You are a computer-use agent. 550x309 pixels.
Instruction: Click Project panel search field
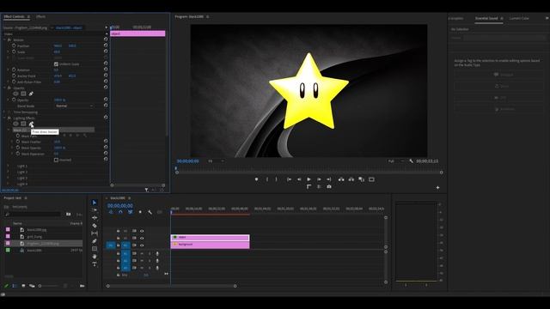coord(33,214)
